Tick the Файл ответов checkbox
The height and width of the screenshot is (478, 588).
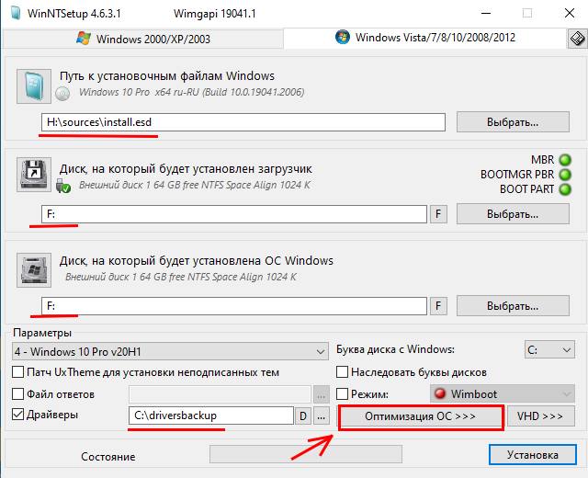coord(18,394)
